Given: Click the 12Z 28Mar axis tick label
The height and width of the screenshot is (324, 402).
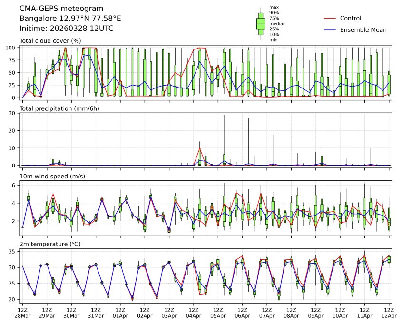Looking at the screenshot, I should [x=22, y=313].
